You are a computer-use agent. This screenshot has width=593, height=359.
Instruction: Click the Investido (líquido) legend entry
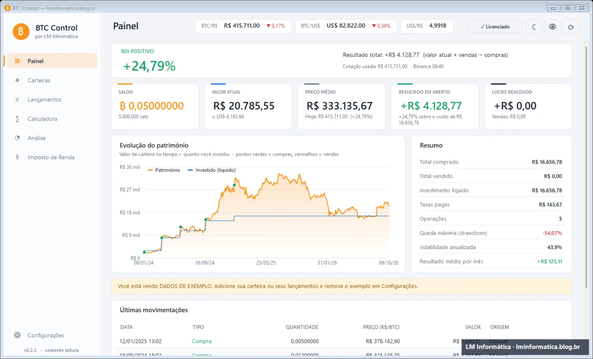pos(211,170)
